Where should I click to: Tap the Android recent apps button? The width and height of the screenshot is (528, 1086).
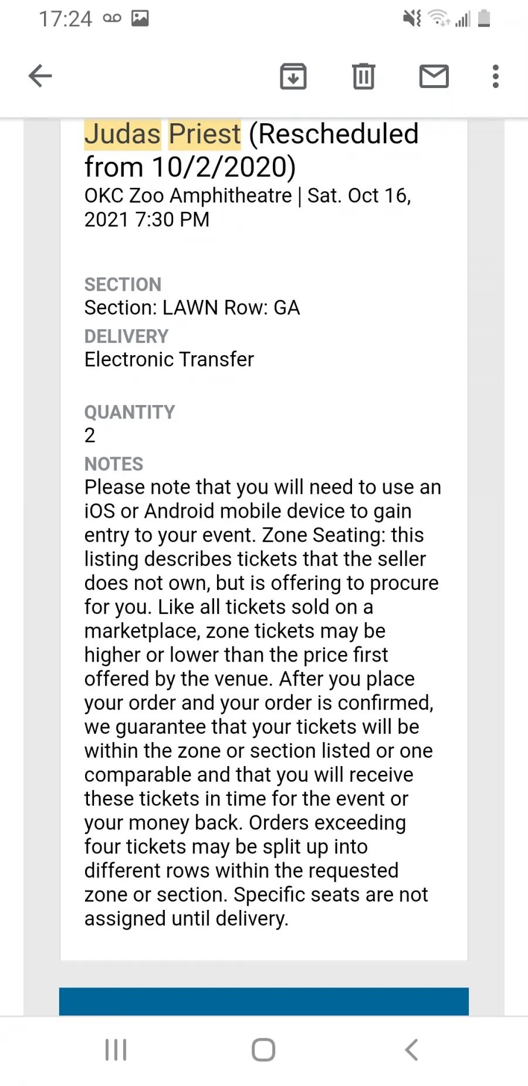116,1050
